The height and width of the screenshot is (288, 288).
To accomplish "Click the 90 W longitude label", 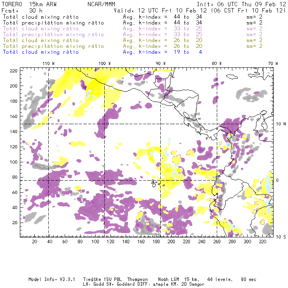I will click(x=161, y=63).
